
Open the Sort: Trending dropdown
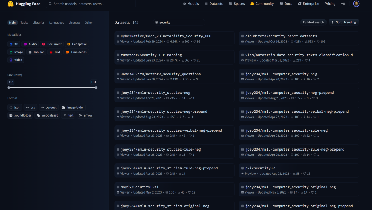coord(344,22)
